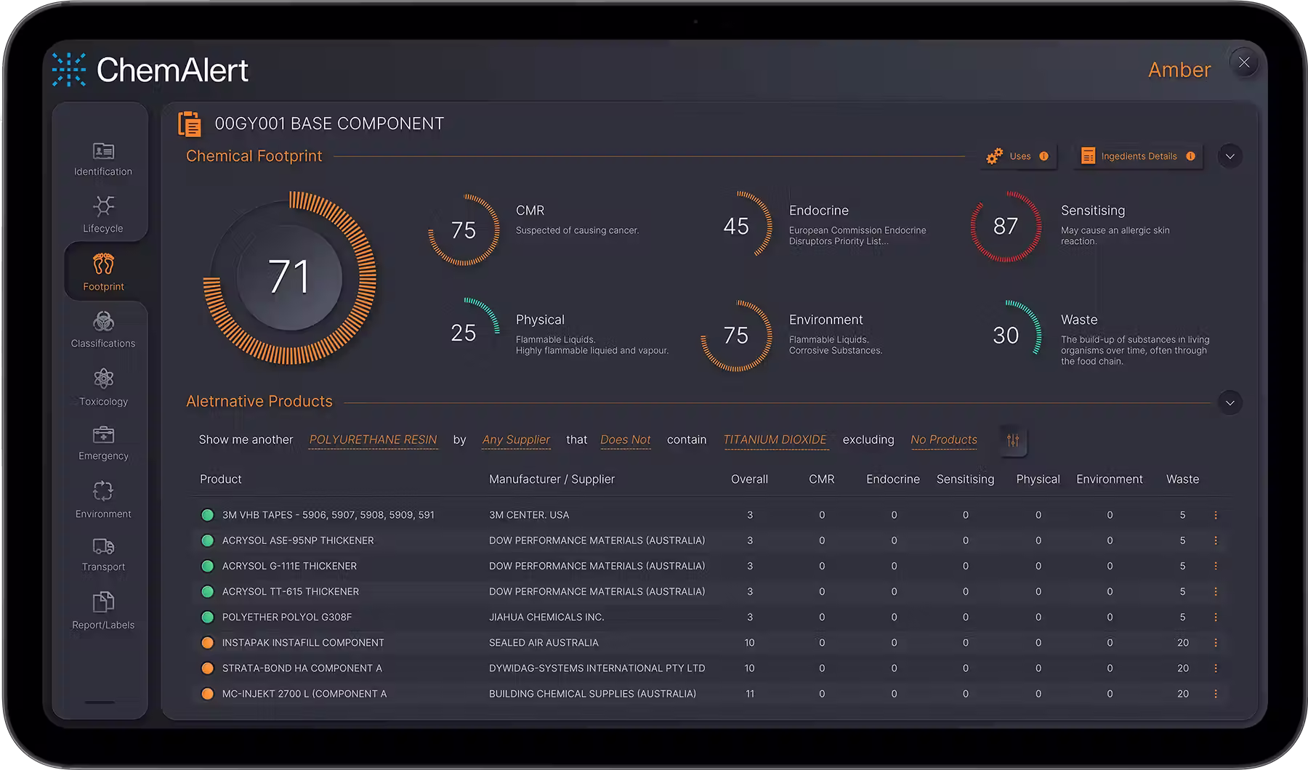Sort table by Waste column
The height and width of the screenshot is (770, 1308).
tap(1182, 479)
